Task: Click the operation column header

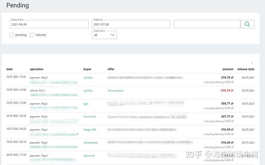Action: click(36, 69)
